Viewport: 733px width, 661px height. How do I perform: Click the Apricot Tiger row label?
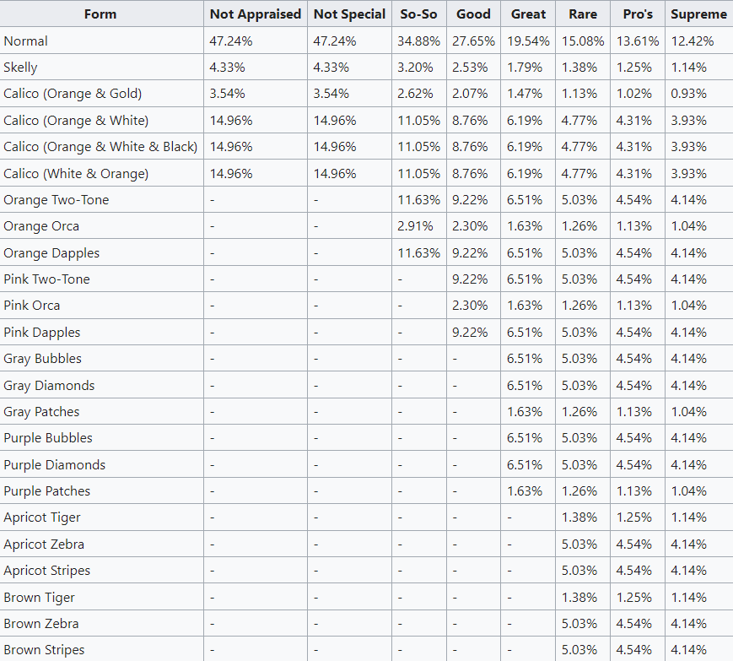(42, 517)
